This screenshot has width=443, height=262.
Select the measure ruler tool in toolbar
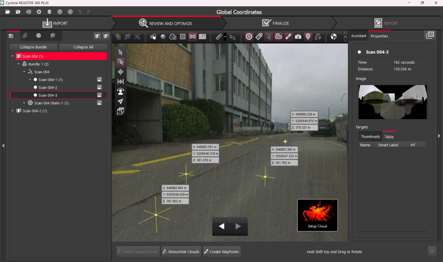pos(219,37)
